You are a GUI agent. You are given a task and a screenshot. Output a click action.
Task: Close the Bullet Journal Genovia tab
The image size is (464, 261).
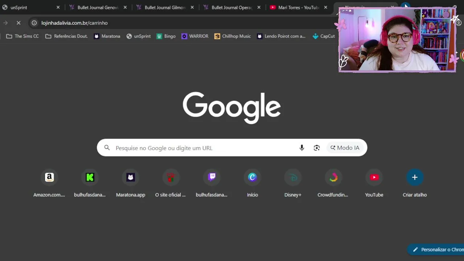tap(125, 7)
